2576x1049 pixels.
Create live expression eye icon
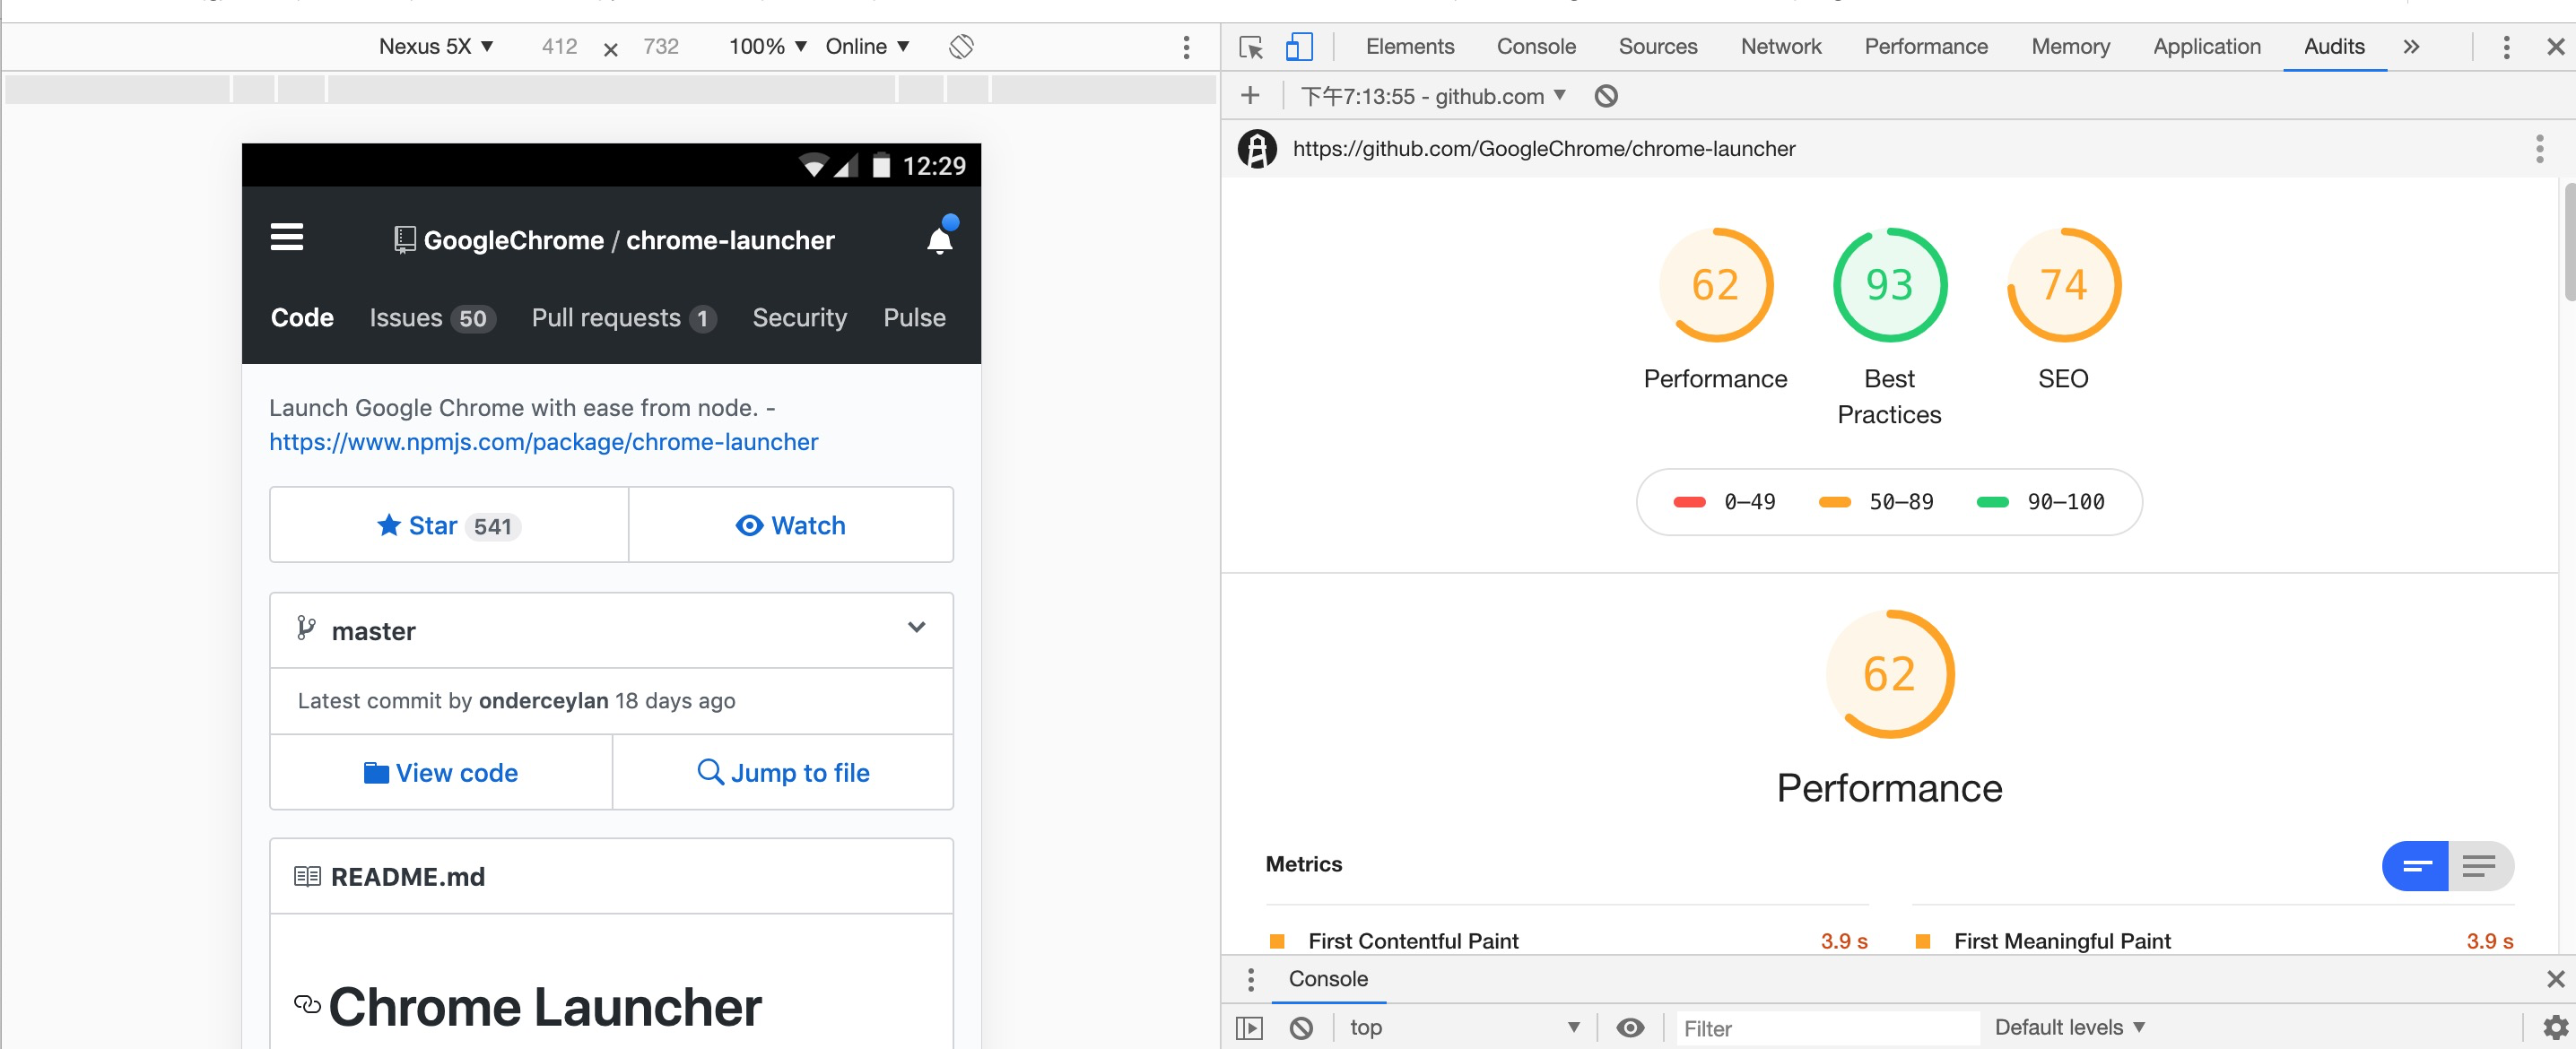[x=1629, y=1028]
